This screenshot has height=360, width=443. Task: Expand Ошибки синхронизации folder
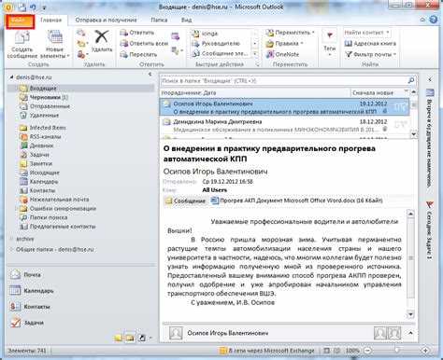tap(16, 209)
